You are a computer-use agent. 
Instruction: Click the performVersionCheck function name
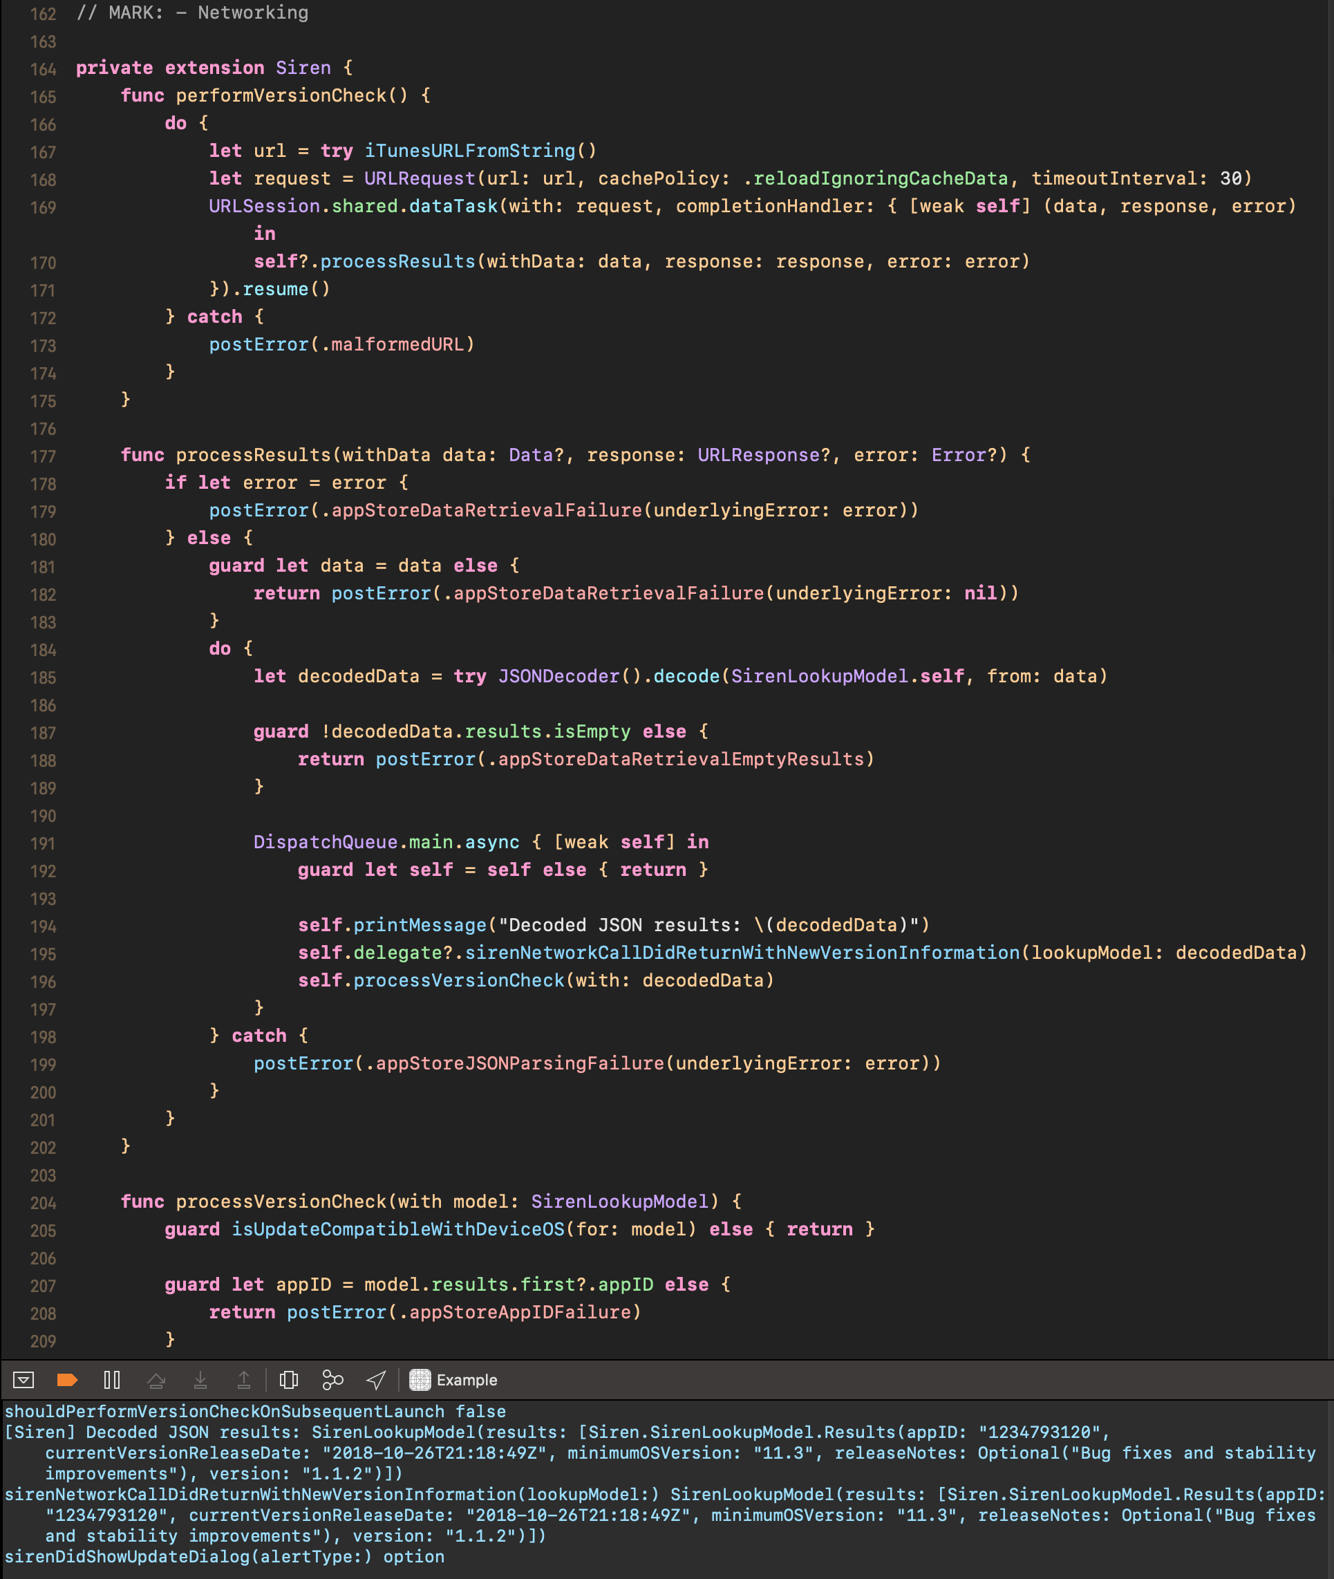(x=281, y=95)
